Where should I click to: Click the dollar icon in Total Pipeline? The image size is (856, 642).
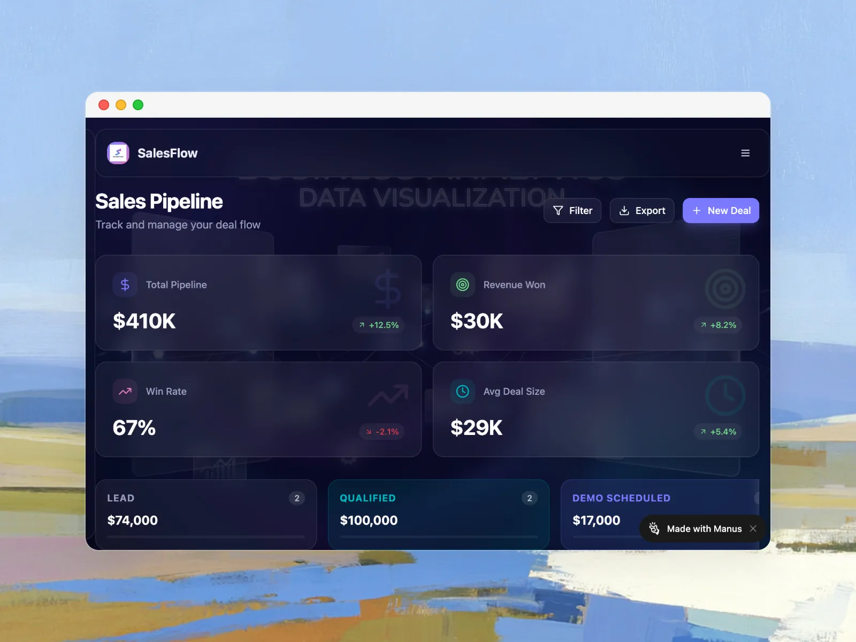(x=125, y=285)
